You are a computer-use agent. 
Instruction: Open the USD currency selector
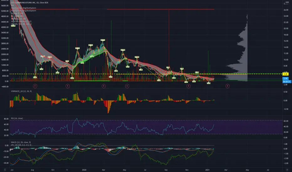[x=287, y=3]
